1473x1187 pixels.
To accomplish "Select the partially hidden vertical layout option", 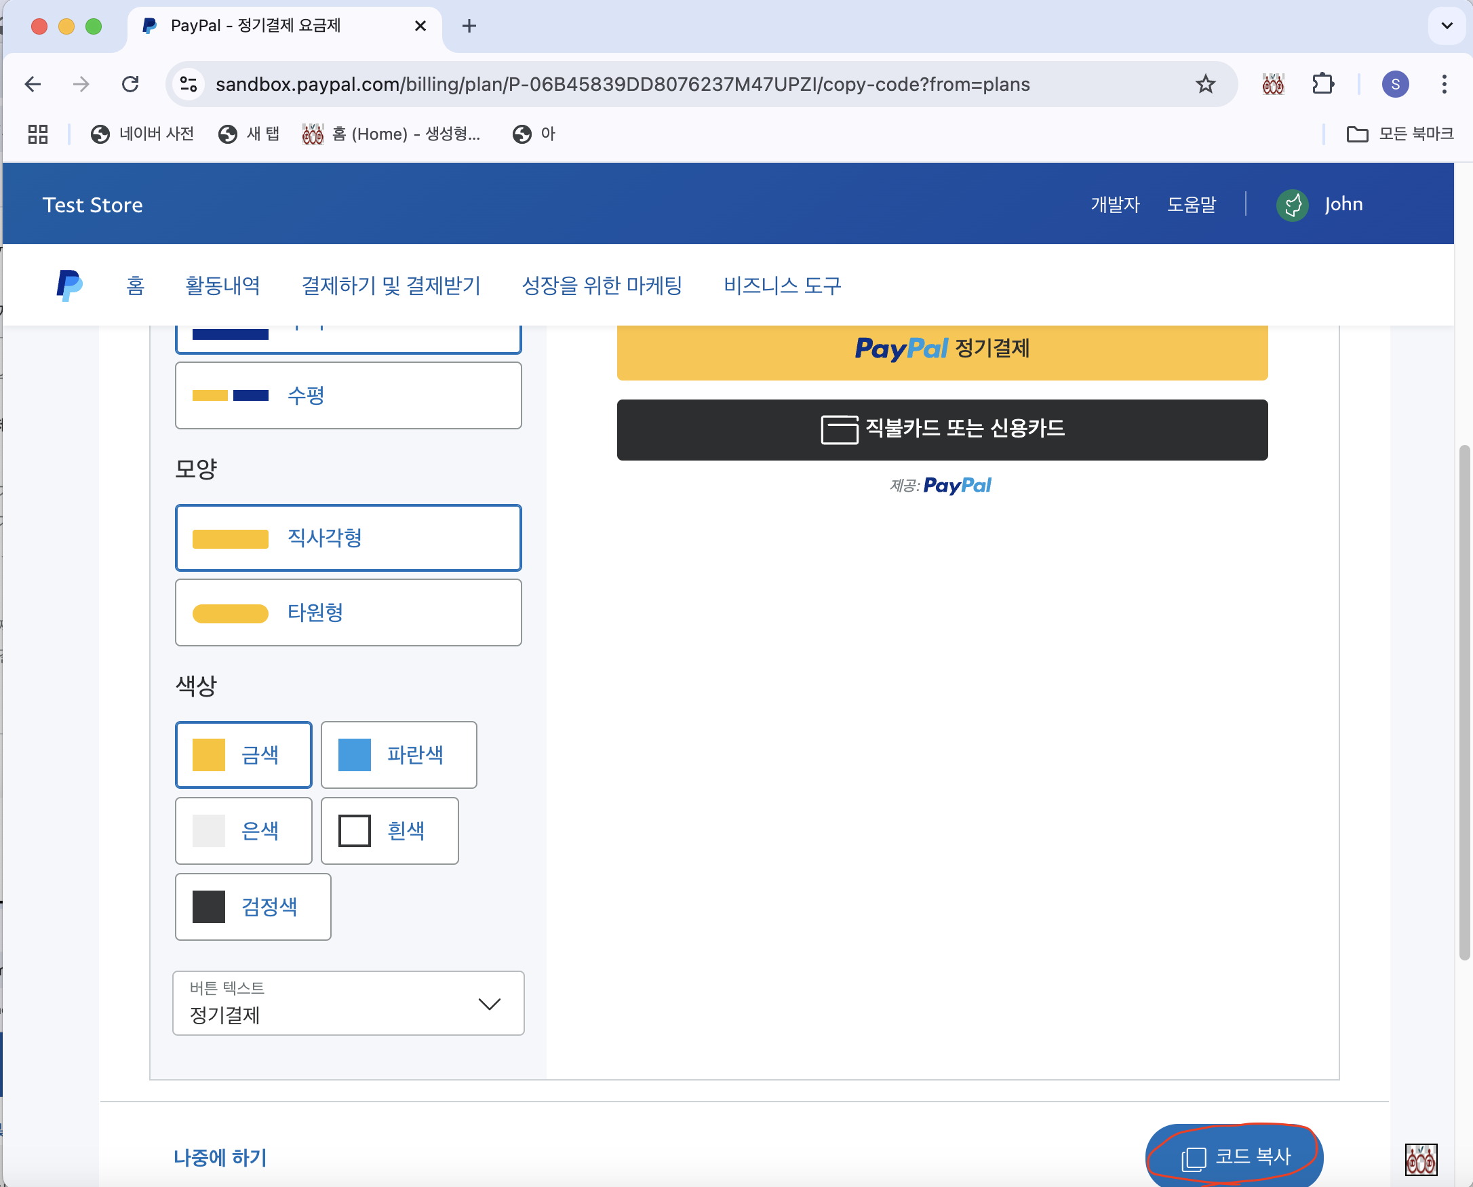I will coord(348,339).
